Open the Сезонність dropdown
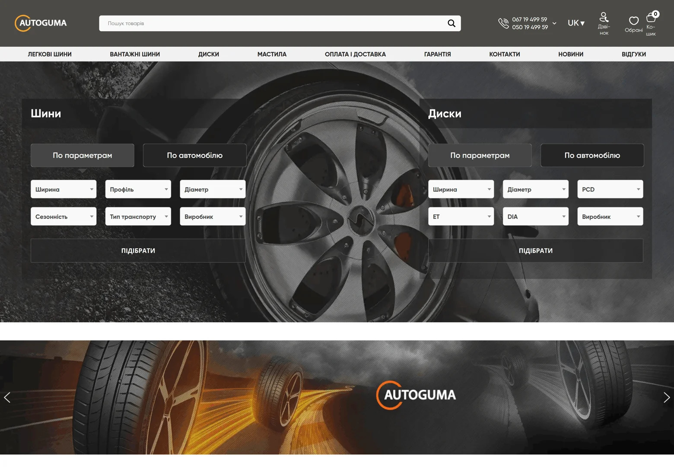674x467 pixels. [x=64, y=217]
